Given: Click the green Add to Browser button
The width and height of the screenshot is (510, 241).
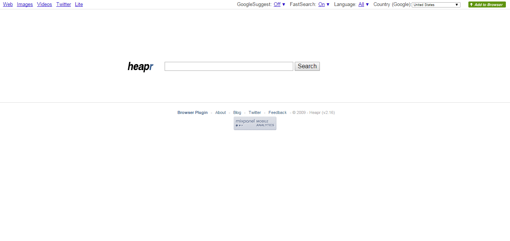Looking at the screenshot, I should [x=487, y=4].
